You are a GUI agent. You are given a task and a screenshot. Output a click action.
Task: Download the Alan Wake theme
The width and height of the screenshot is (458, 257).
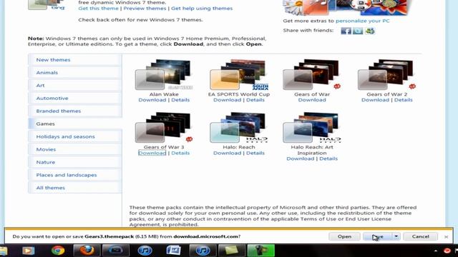[x=152, y=100]
